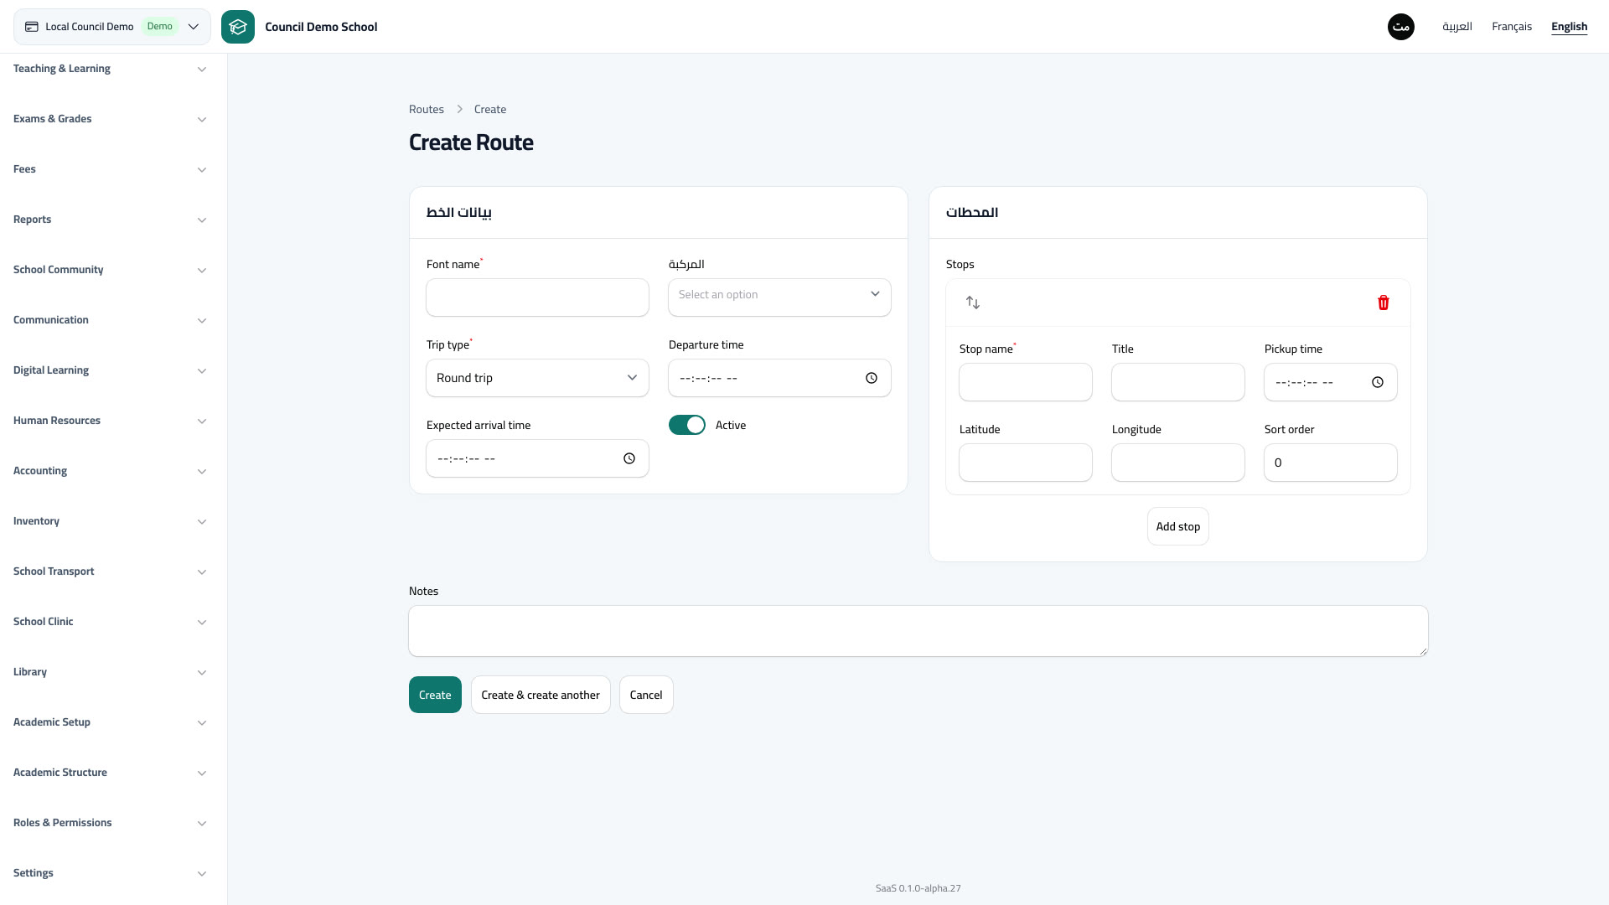Expand the Exams & Grades section
The height and width of the screenshot is (905, 1609).
pyautogui.click(x=109, y=119)
